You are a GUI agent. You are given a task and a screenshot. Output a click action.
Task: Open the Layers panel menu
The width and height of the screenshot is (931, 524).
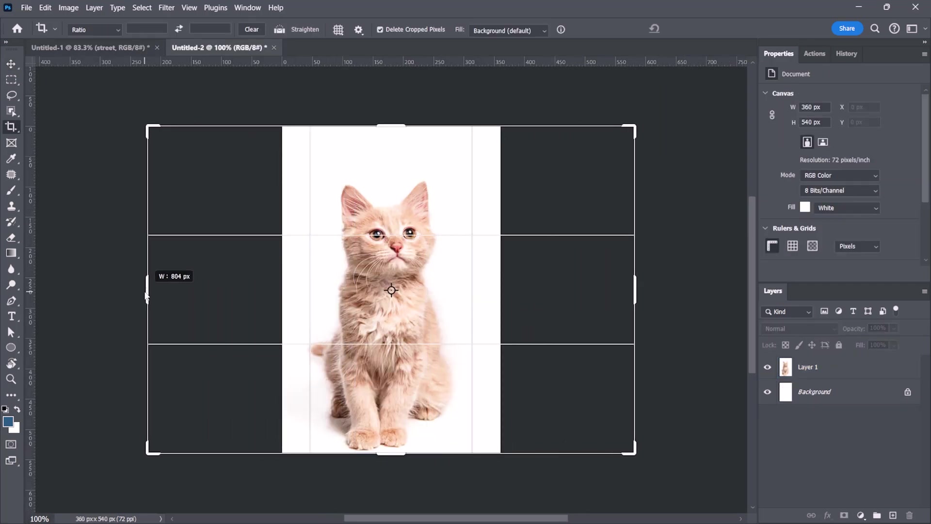click(x=924, y=291)
